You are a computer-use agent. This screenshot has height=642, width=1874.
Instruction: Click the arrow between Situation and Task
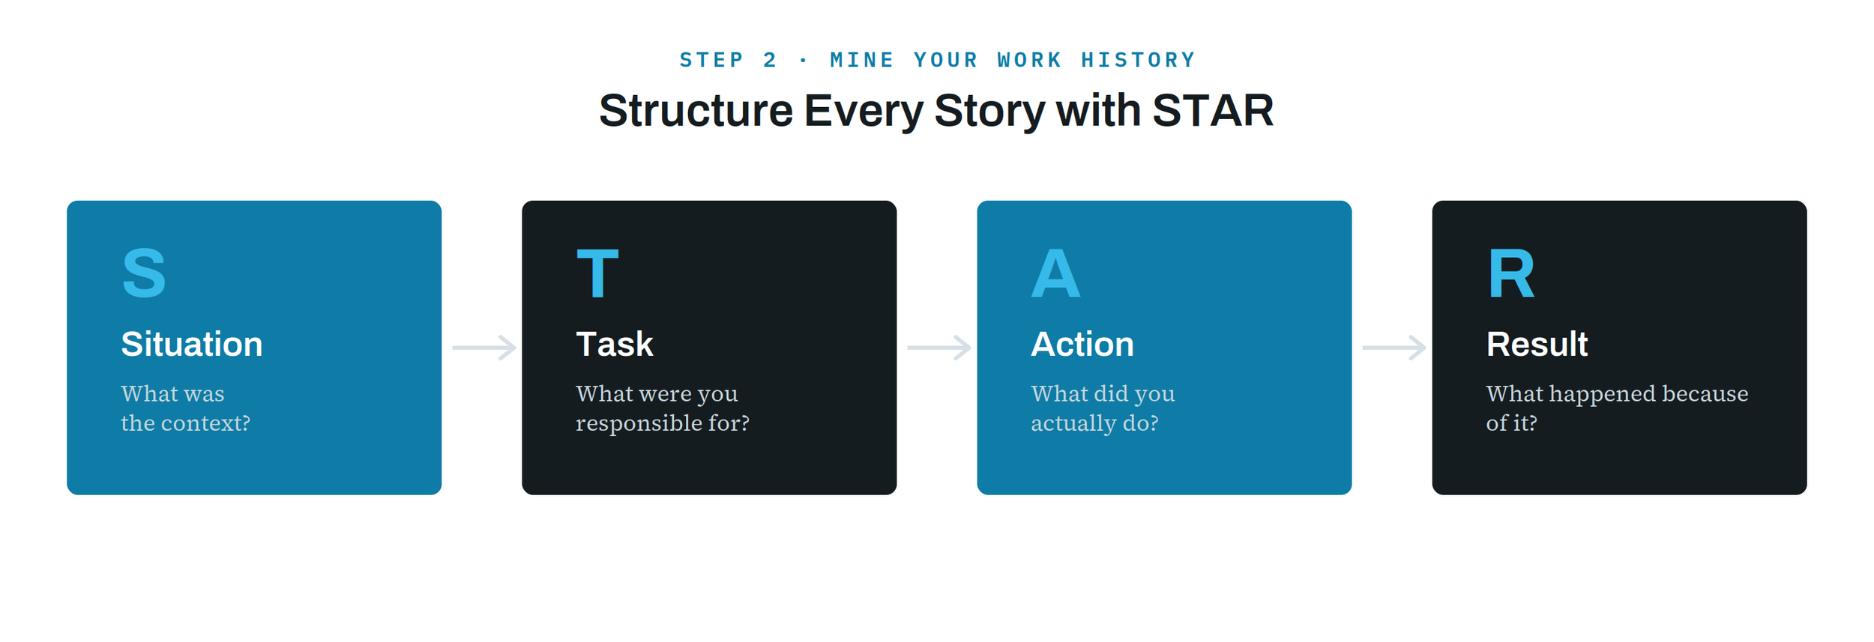pyautogui.click(x=483, y=348)
